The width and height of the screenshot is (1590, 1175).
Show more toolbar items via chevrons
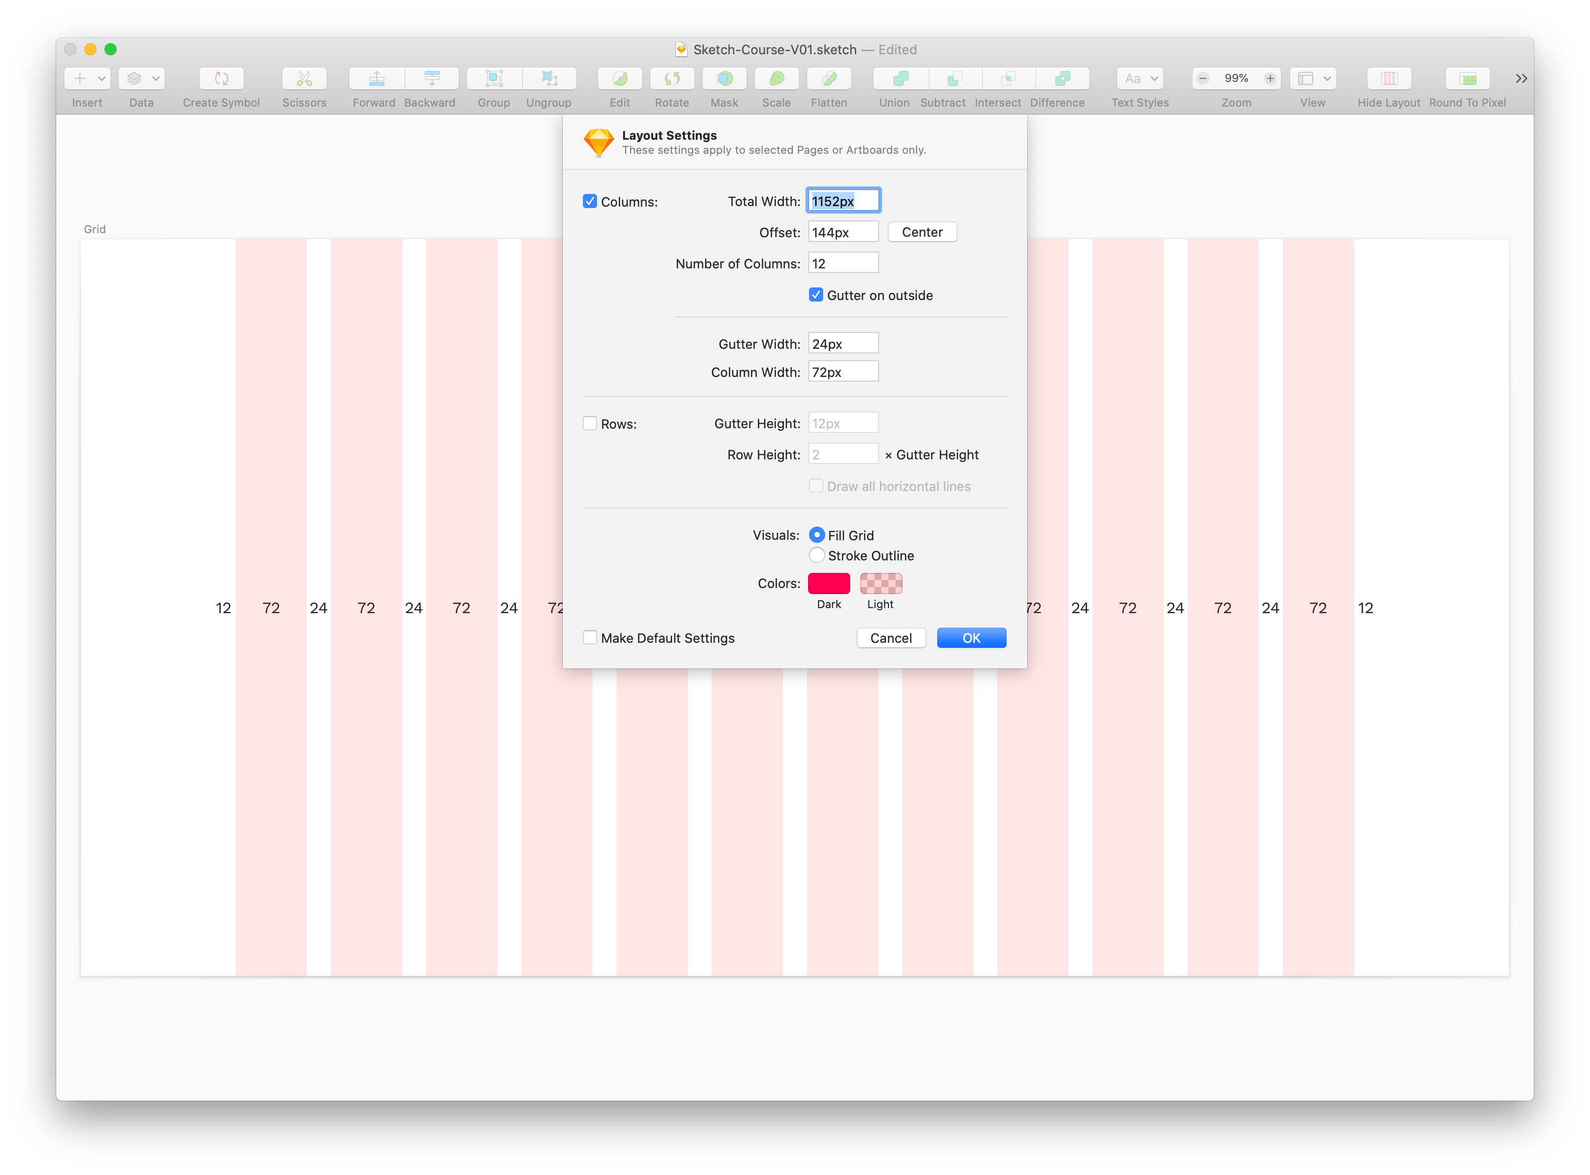[x=1521, y=78]
